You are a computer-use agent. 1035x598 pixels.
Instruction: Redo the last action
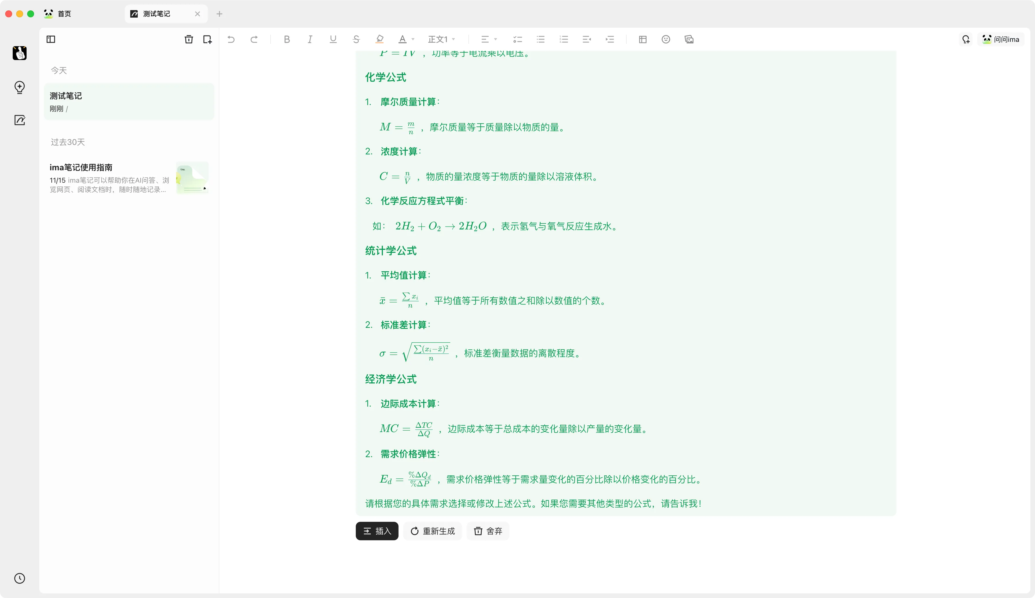pyautogui.click(x=254, y=40)
